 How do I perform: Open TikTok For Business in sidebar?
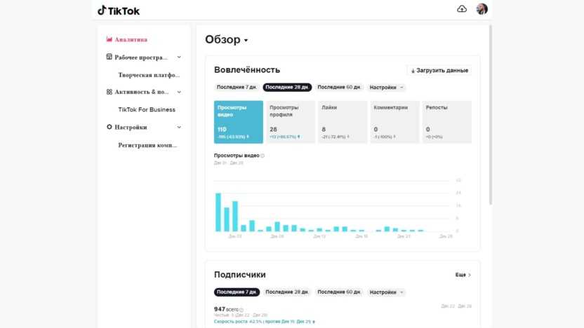(x=147, y=109)
